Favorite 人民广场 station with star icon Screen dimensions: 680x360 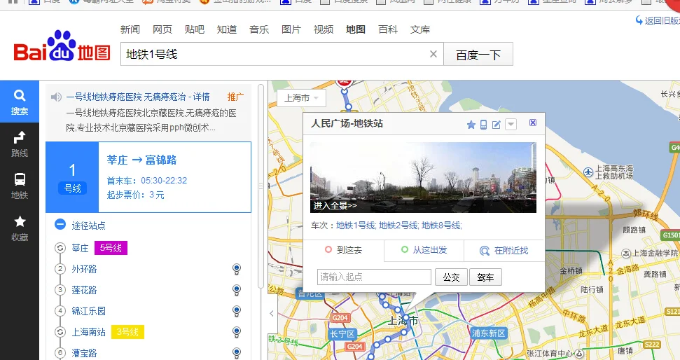pos(471,125)
